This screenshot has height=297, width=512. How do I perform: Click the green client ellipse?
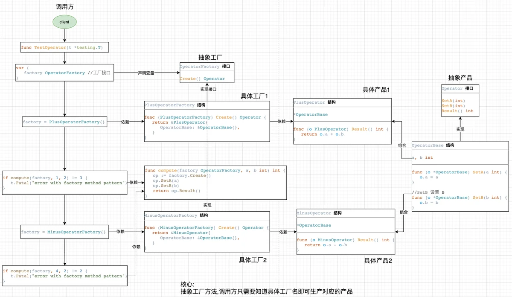point(64,22)
